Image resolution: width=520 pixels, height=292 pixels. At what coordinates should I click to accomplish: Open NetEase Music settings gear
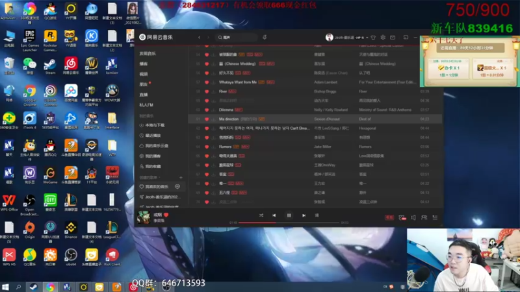383,38
